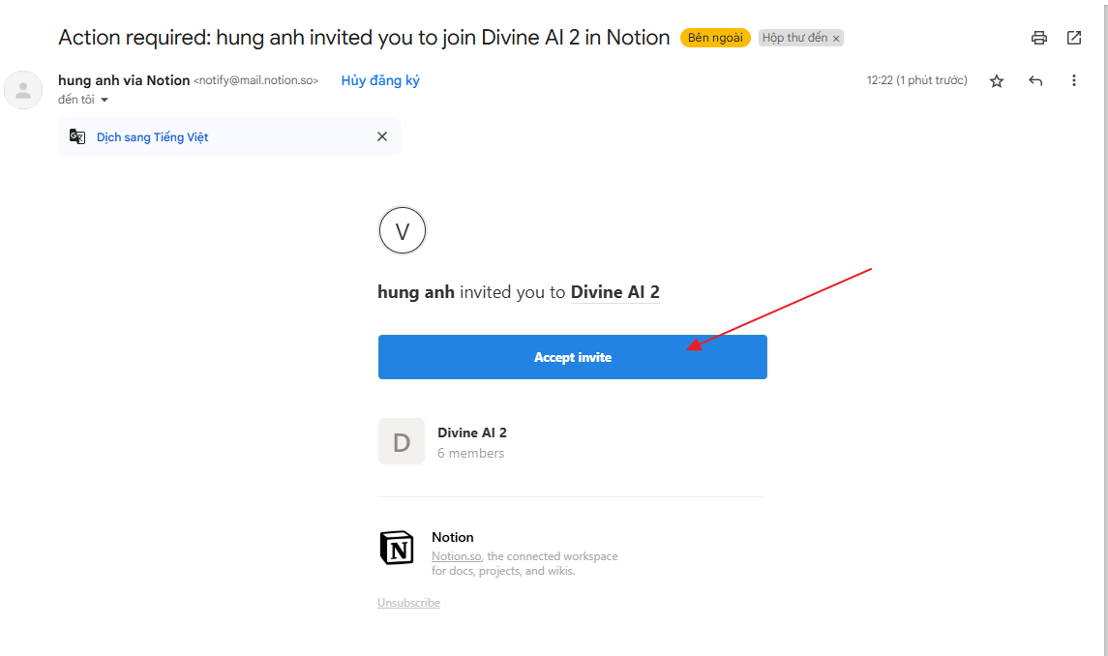
Task: Click the reply arrow icon
Action: pos(1035,81)
